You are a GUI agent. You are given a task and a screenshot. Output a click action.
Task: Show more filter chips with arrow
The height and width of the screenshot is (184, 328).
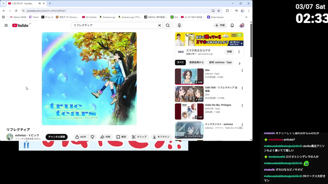(x=239, y=63)
